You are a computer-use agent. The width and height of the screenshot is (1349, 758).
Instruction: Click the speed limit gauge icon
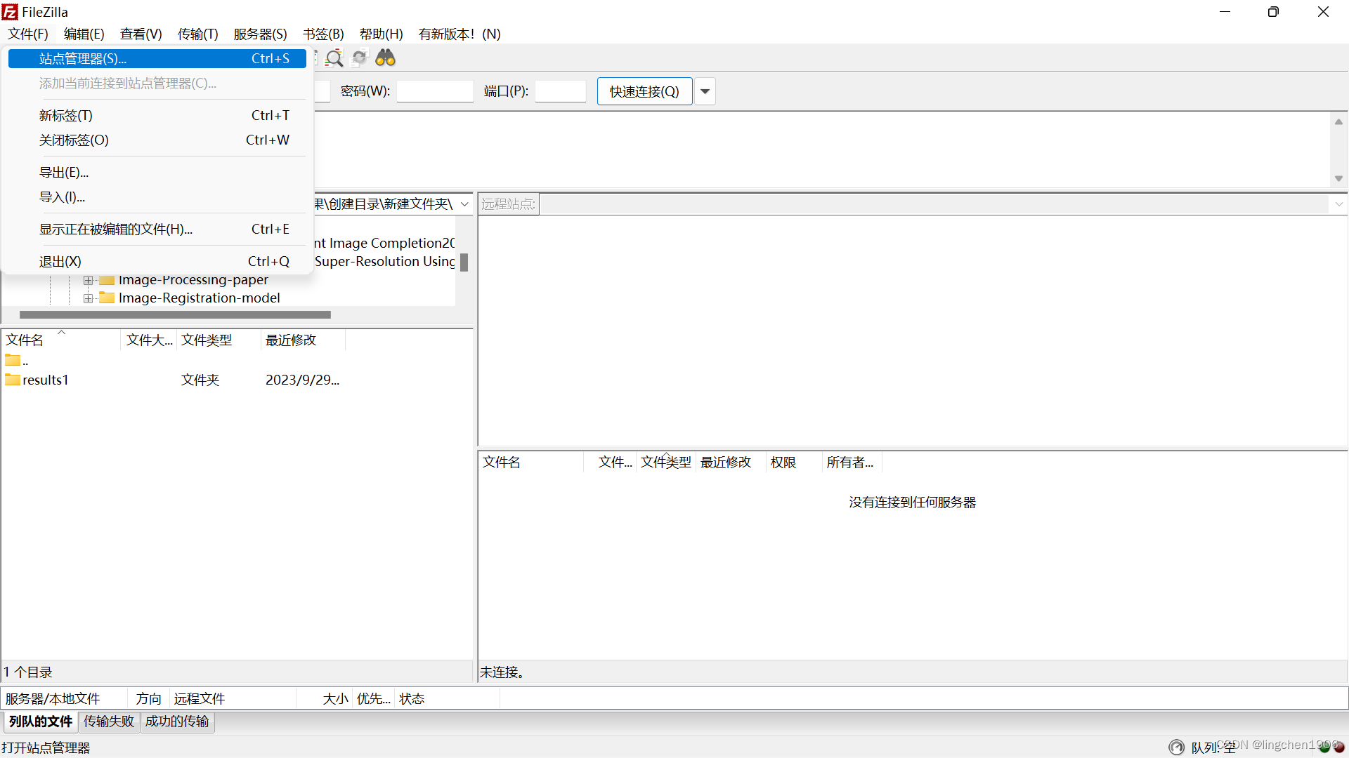pyautogui.click(x=1176, y=747)
